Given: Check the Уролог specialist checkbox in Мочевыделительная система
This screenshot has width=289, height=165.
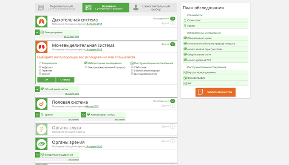Looking at the screenshot, I should (40, 74).
